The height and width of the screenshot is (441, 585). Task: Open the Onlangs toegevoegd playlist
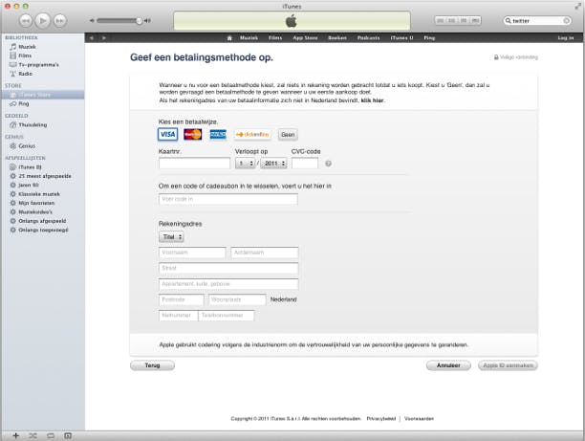click(42, 230)
